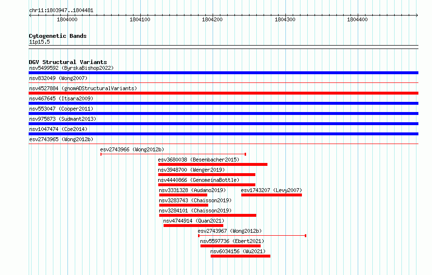This screenshot has height=275, width=432.
Task: Click ruler position 1804100
Action: coord(140,19)
